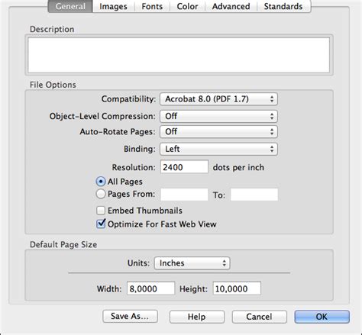
Task: Confirm settings with the OK button
Action: click(x=322, y=317)
